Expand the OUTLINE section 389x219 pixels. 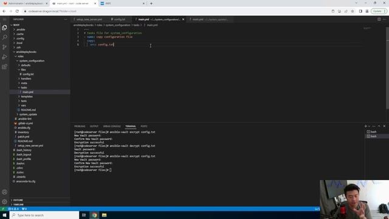tap(18, 200)
